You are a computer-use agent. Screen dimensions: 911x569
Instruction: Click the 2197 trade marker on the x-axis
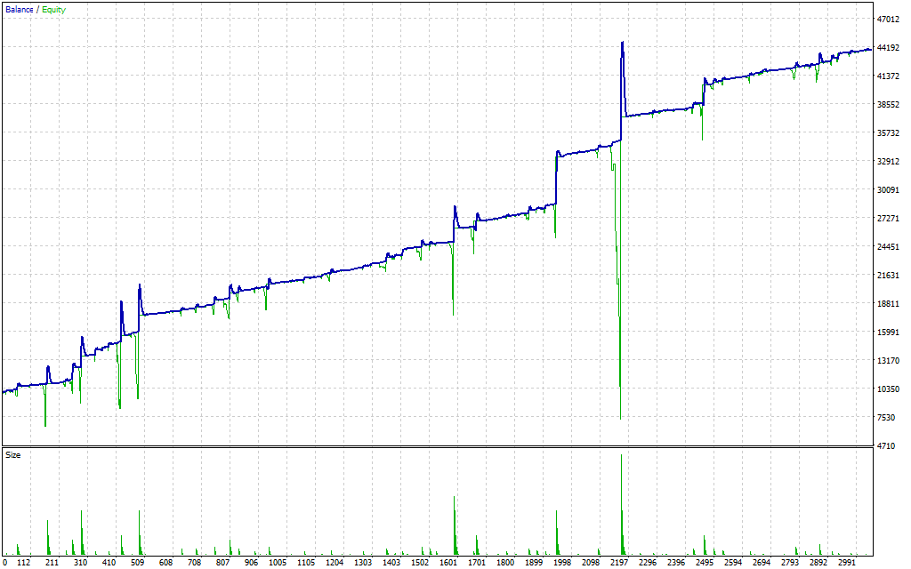[x=619, y=563]
